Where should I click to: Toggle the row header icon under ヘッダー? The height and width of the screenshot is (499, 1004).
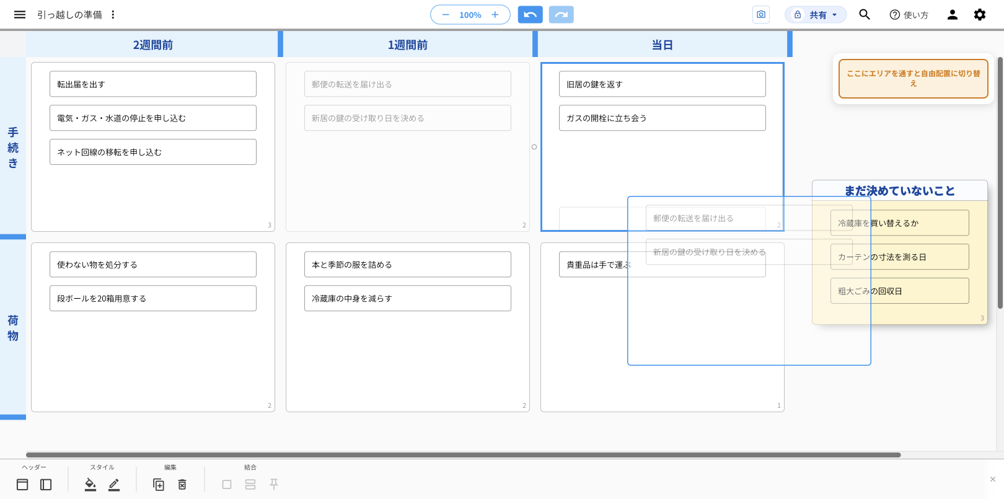46,485
